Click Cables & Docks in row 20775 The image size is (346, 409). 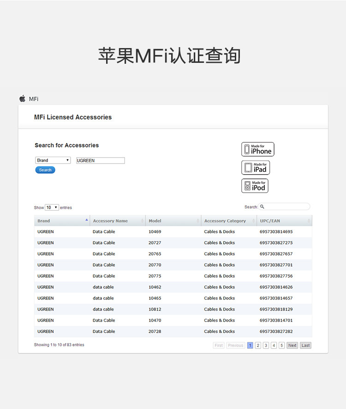click(220, 276)
